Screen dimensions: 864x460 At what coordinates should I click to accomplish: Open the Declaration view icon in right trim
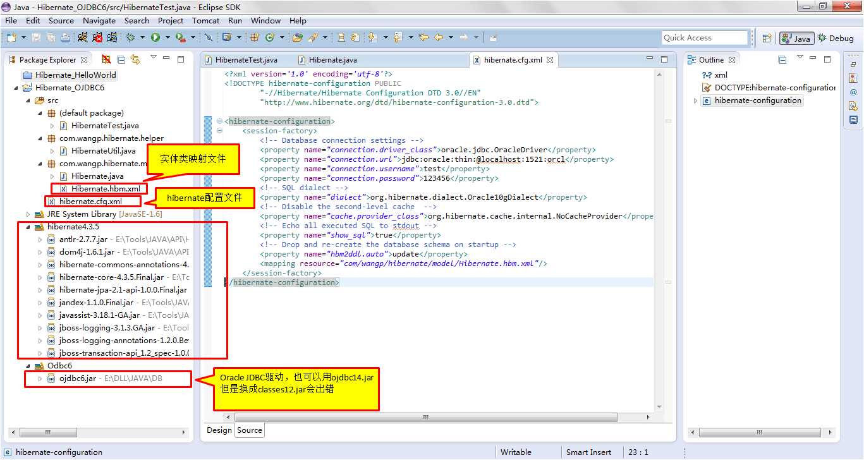pyautogui.click(x=853, y=106)
